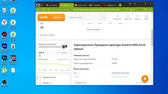The height and width of the screenshot is (94, 168).
Task: Click the Gembird headset product thumbnail
Action: click(65, 46)
